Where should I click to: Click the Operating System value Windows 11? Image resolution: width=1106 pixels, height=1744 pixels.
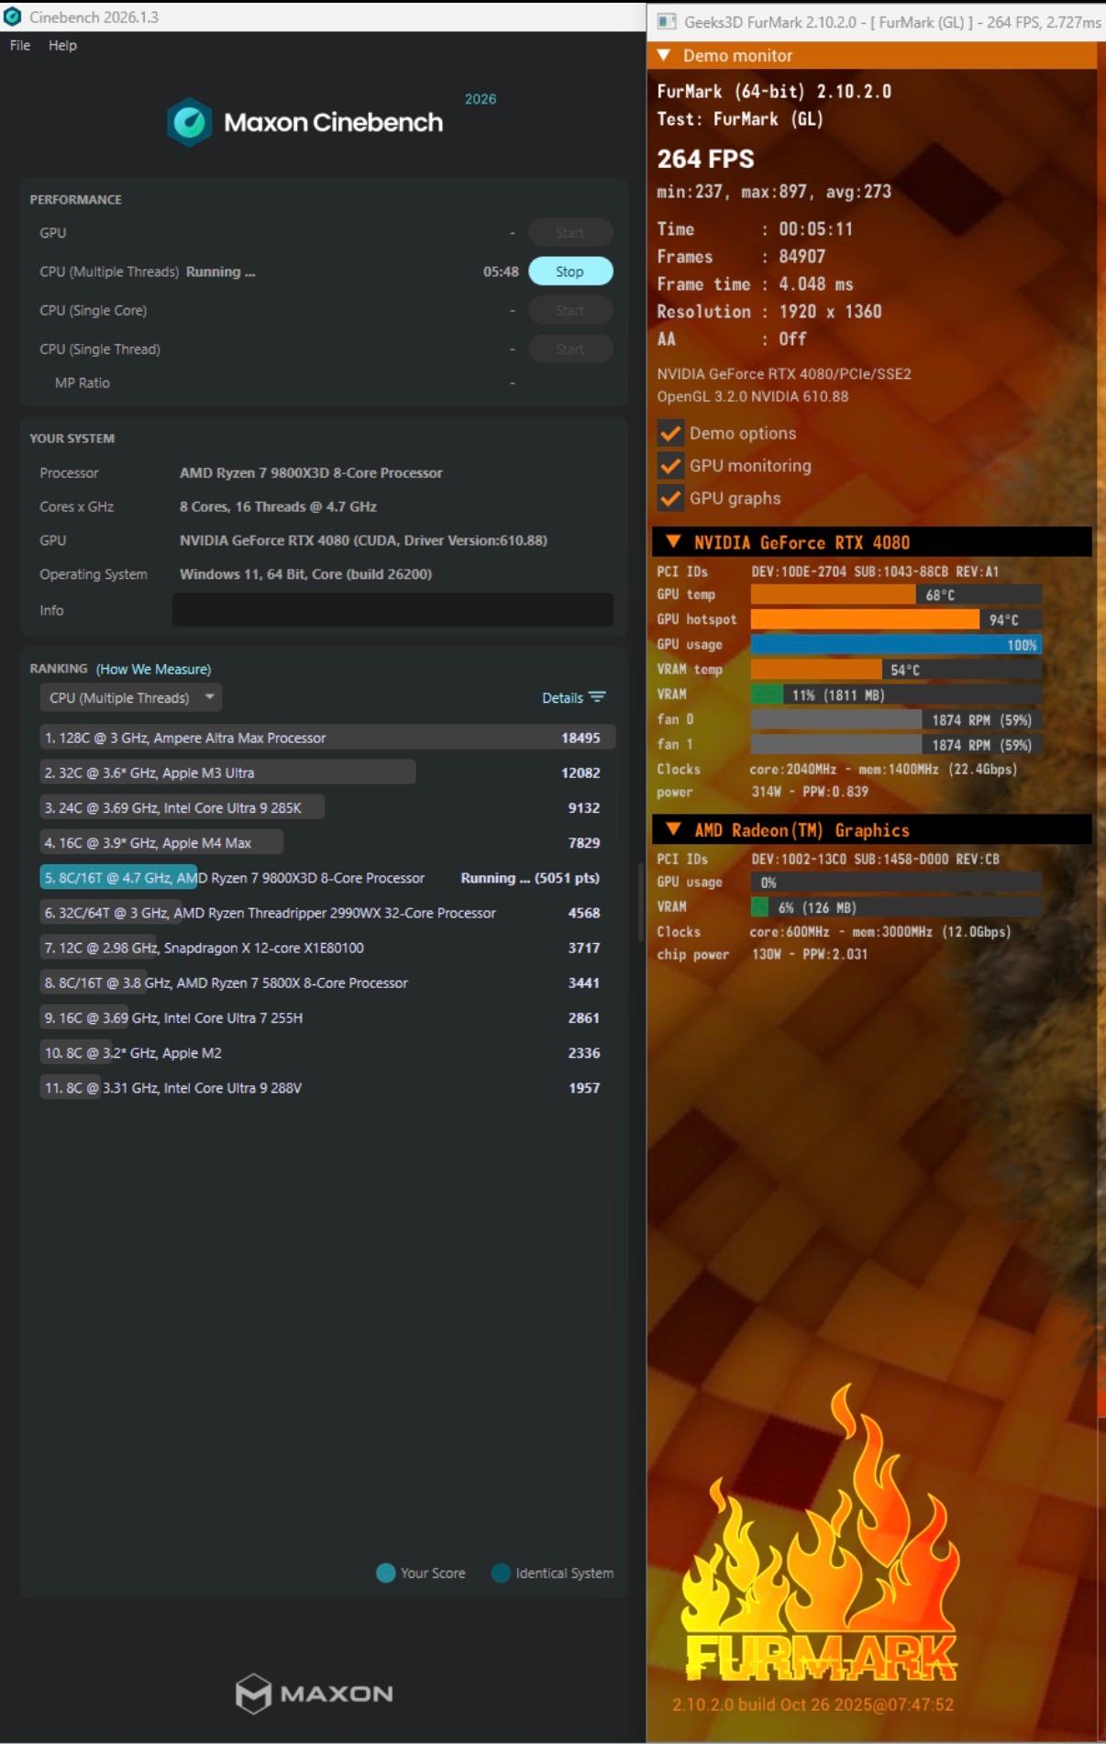305,574
